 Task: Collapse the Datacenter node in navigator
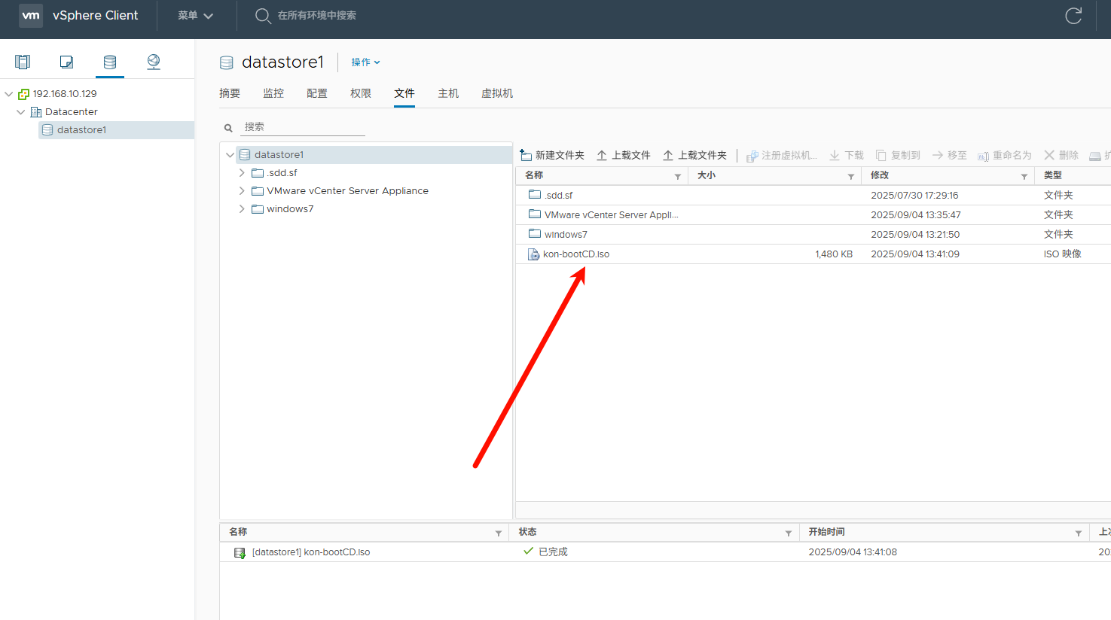(x=21, y=112)
